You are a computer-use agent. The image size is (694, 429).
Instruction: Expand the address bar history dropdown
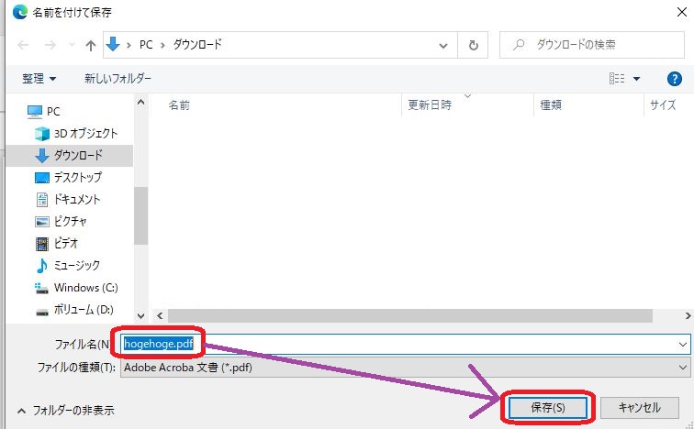click(x=446, y=44)
